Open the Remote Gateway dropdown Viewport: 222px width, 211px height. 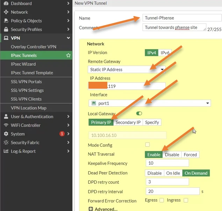coord(126,70)
